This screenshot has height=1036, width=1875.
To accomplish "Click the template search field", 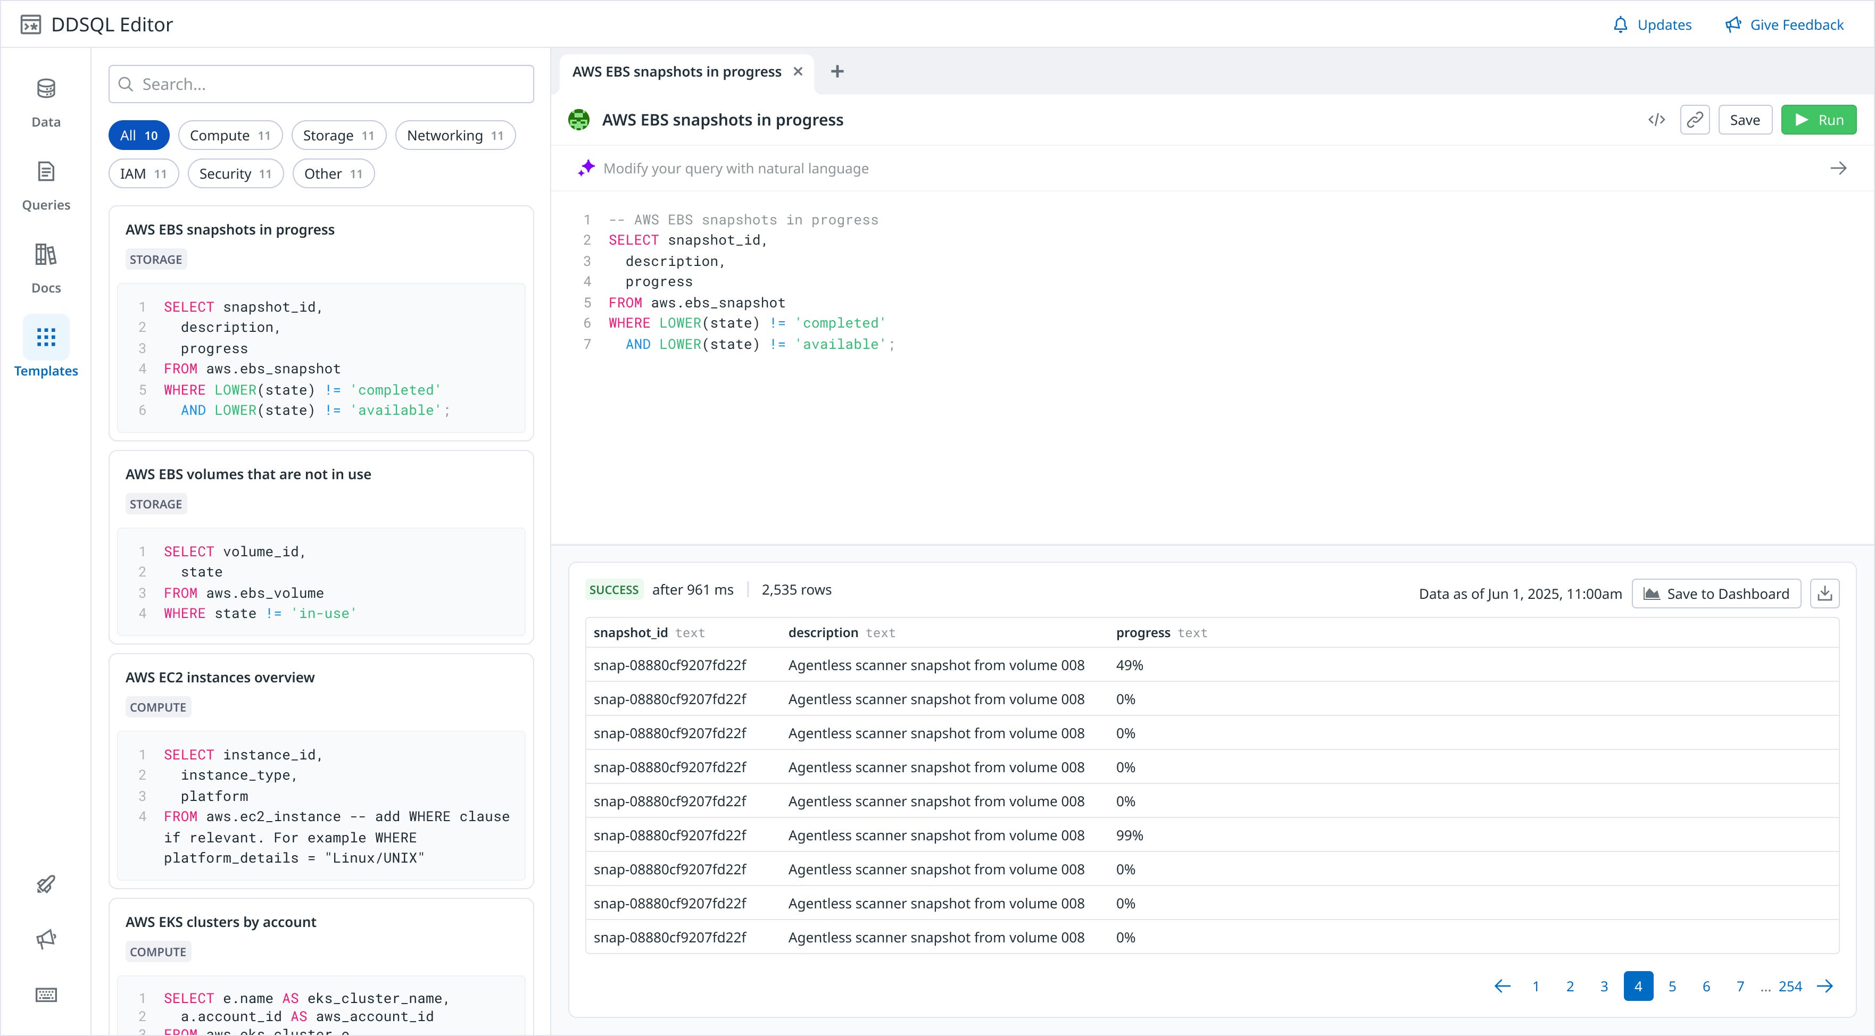I will point(320,83).
